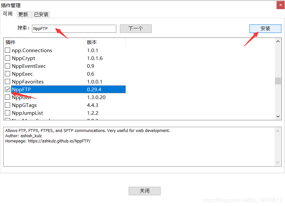Click version 1.0.1.6 of NppCrypt
285x206 pixels.
tap(95, 58)
